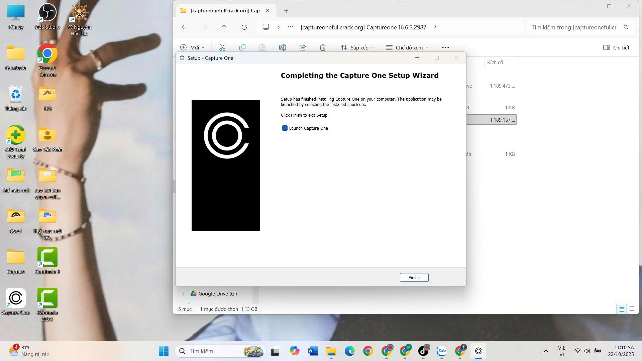Open the See more ellipsis menu

click(445, 47)
